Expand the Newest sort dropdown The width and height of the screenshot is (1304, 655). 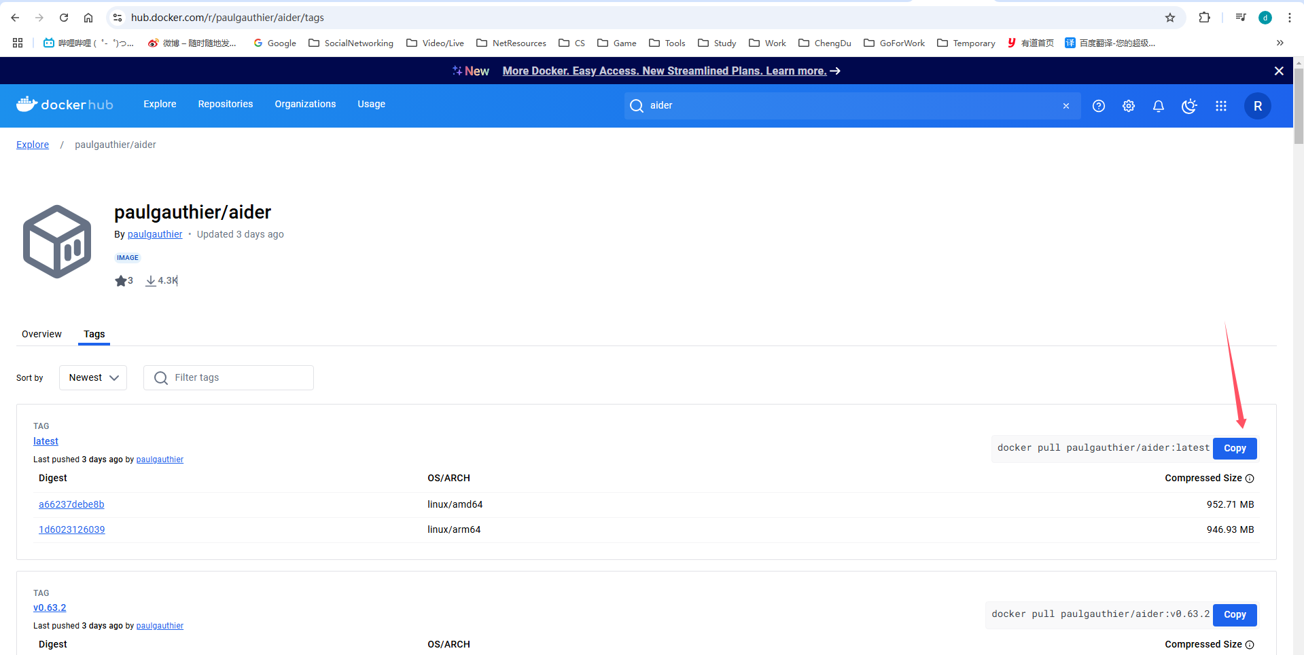point(93,377)
